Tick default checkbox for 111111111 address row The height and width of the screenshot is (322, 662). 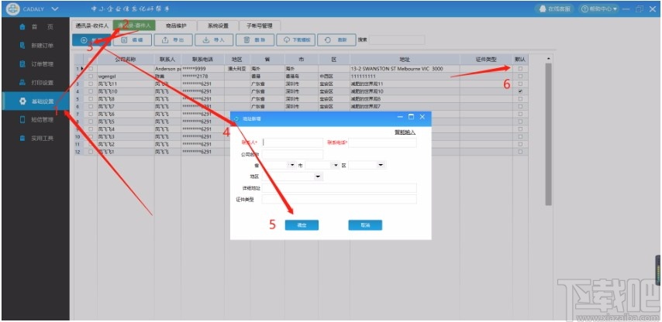(520, 77)
